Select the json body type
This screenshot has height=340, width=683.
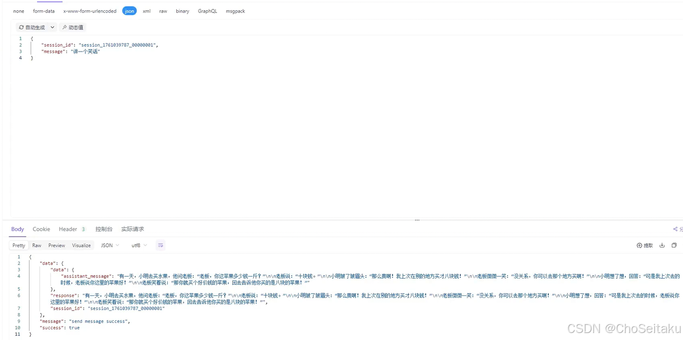click(x=129, y=11)
